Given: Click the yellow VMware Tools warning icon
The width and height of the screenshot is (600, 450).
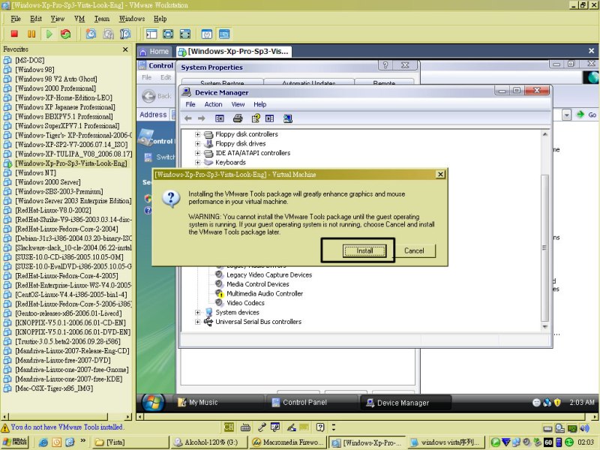Looking at the screenshot, I should click(5, 427).
